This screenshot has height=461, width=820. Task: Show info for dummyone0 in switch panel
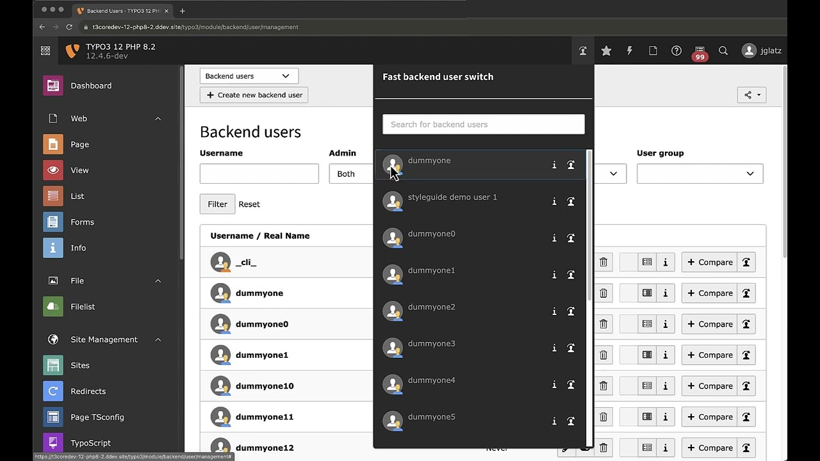(554, 238)
